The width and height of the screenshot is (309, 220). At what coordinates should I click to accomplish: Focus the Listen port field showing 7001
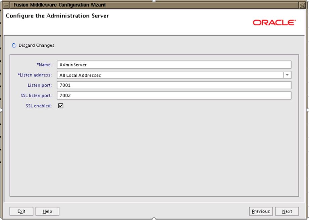point(174,85)
